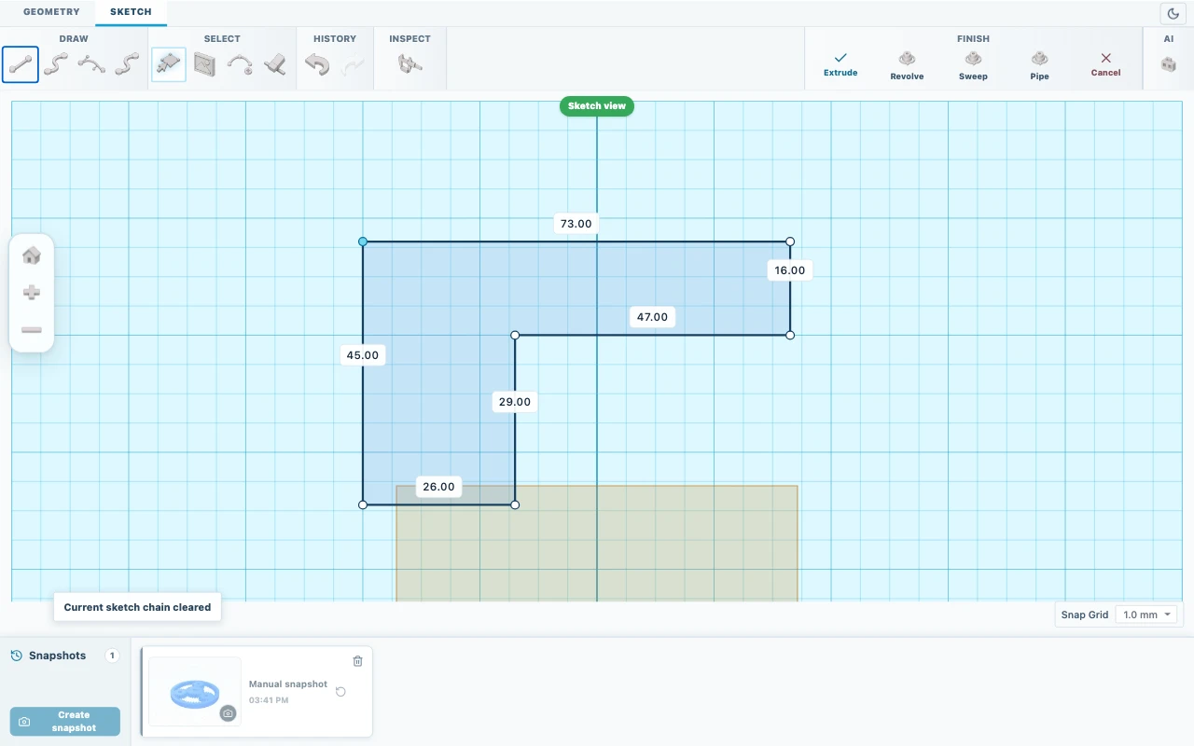Open the Snap Grid 1.0 mm dropdown
The image size is (1194, 746).
coord(1147,615)
